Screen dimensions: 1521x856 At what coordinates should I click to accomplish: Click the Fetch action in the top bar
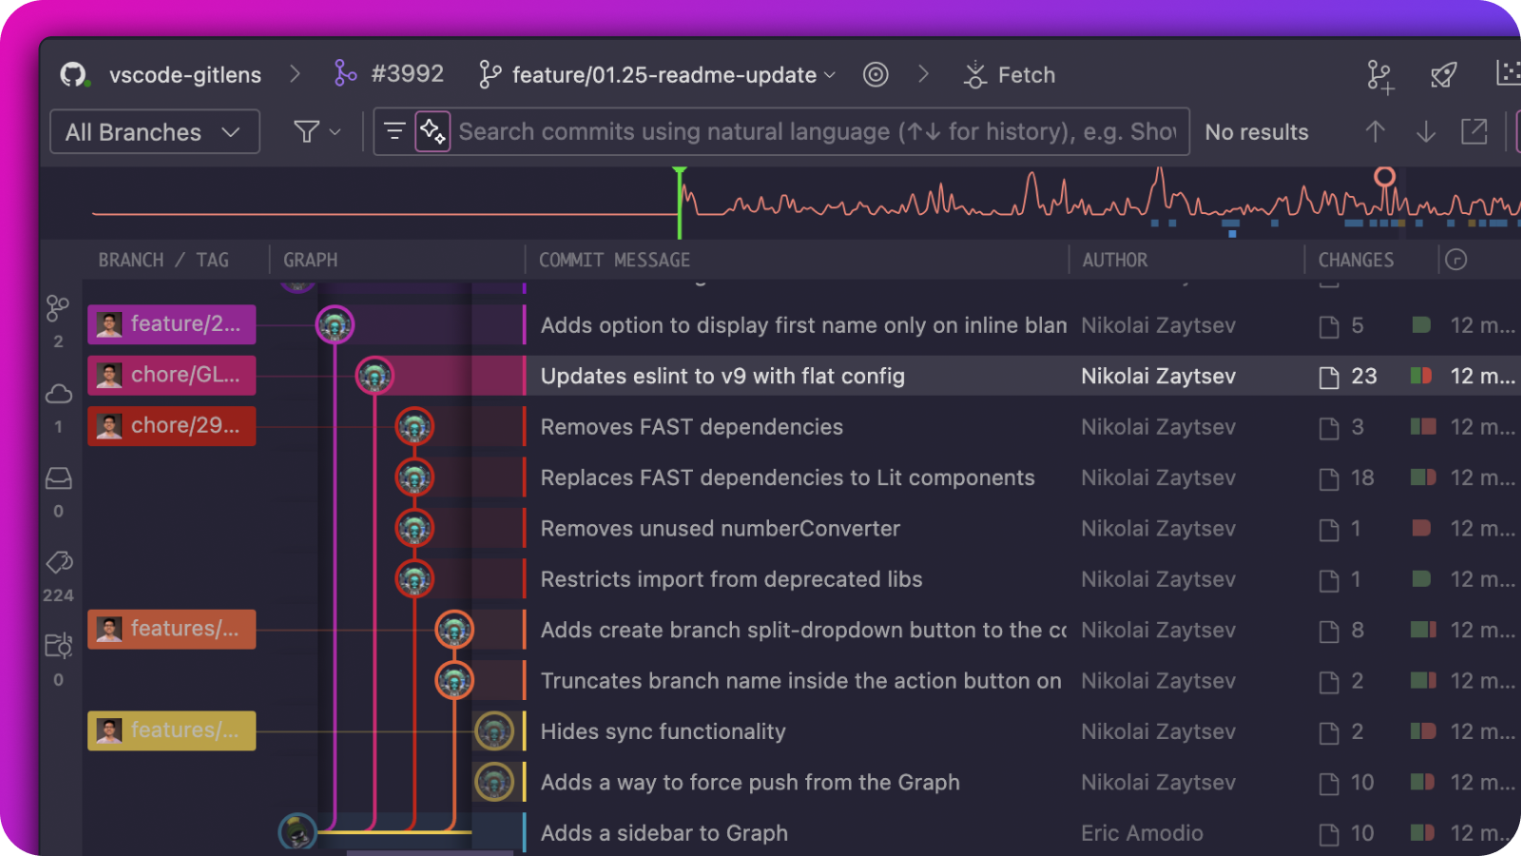click(x=1009, y=74)
